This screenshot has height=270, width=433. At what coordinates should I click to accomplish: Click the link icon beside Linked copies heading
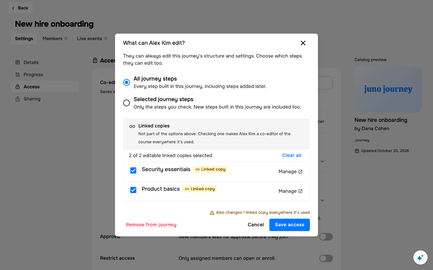pyautogui.click(x=132, y=126)
